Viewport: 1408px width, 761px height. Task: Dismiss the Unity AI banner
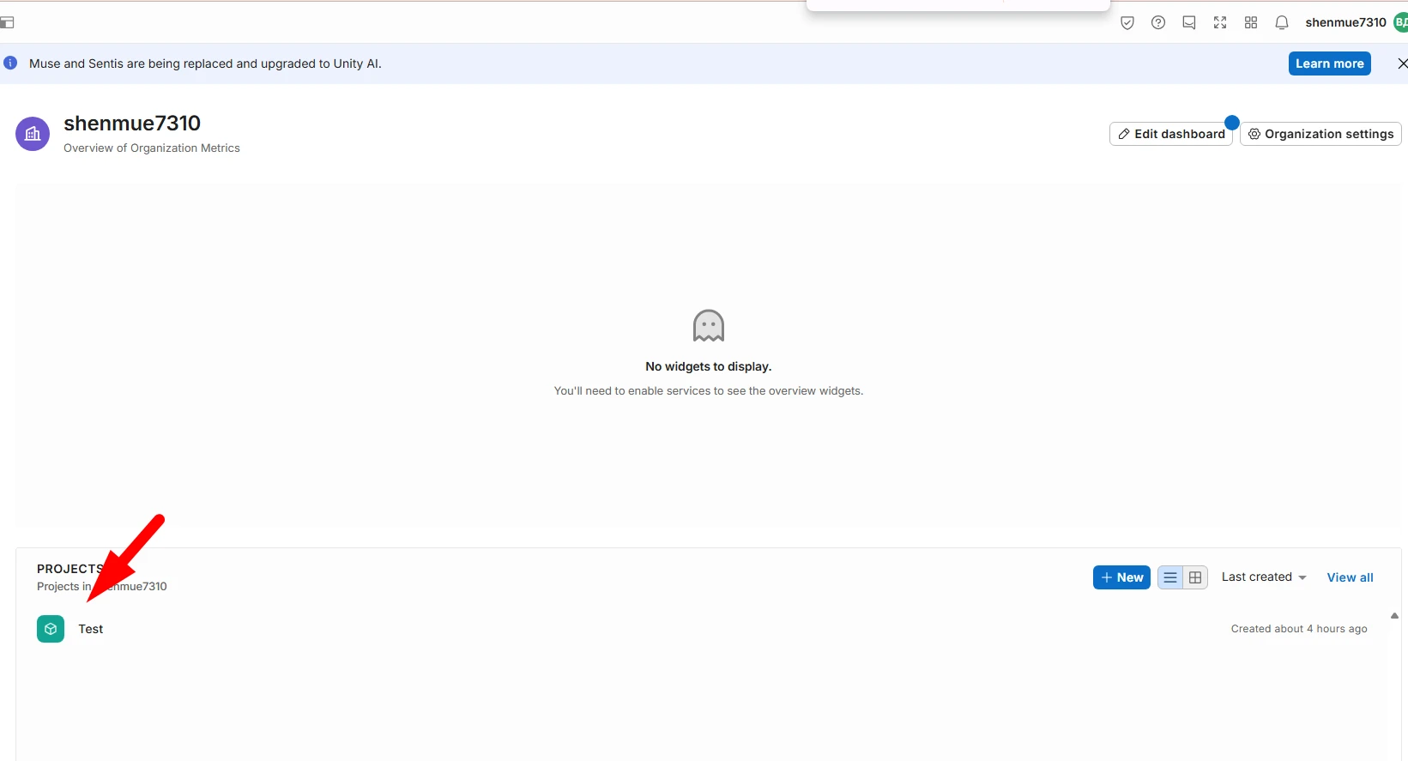pyautogui.click(x=1402, y=63)
